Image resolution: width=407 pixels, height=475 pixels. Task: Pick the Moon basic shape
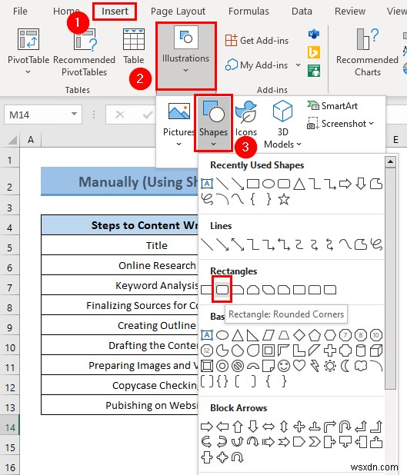345,366
